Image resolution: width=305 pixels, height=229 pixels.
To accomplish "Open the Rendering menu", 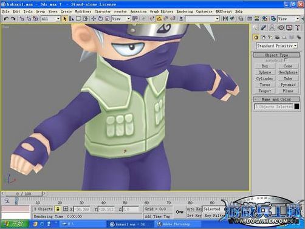I will point(185,12).
